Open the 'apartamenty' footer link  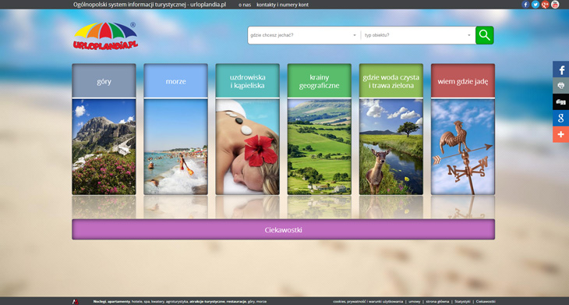coord(118,301)
